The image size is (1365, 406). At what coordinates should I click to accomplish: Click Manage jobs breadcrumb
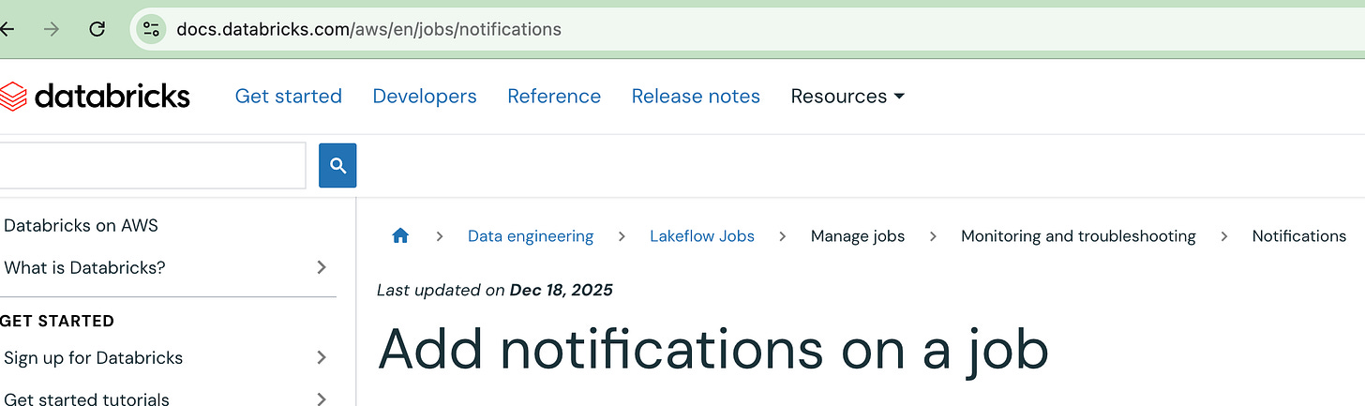coord(858,236)
